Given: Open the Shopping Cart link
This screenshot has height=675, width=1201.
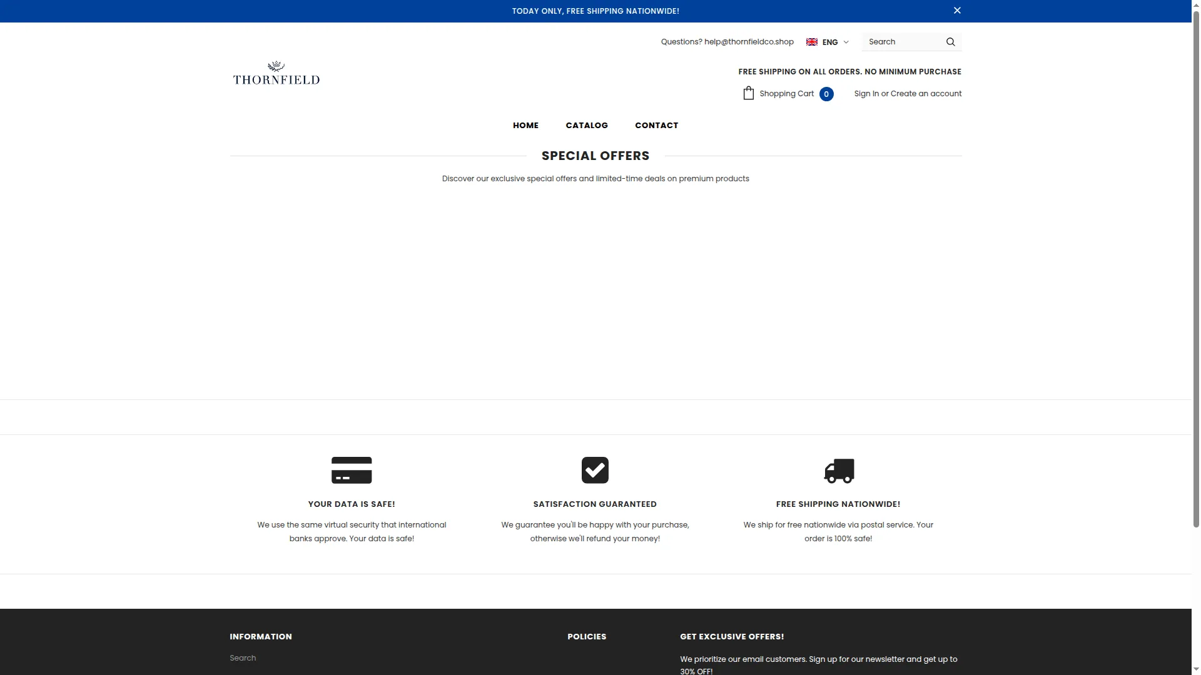Looking at the screenshot, I should (x=786, y=94).
